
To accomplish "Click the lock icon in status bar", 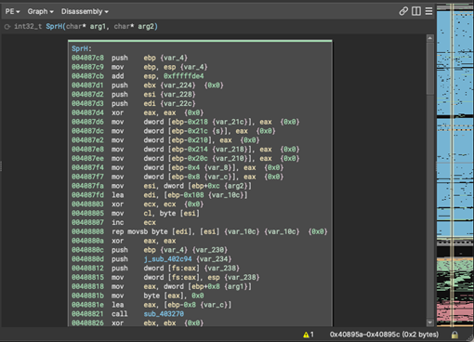I will point(454,335).
